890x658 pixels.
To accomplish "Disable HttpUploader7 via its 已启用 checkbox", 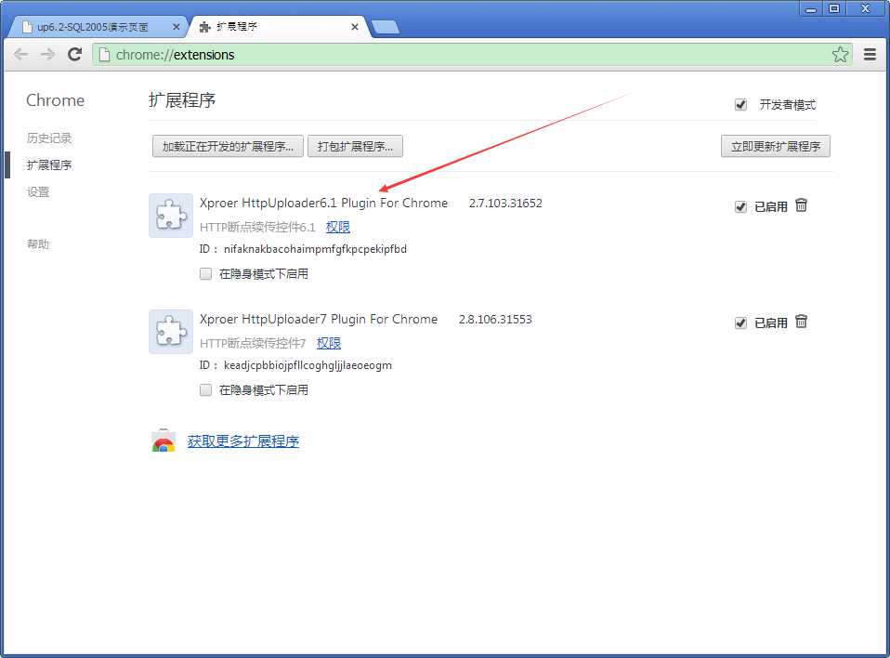I will (740, 323).
